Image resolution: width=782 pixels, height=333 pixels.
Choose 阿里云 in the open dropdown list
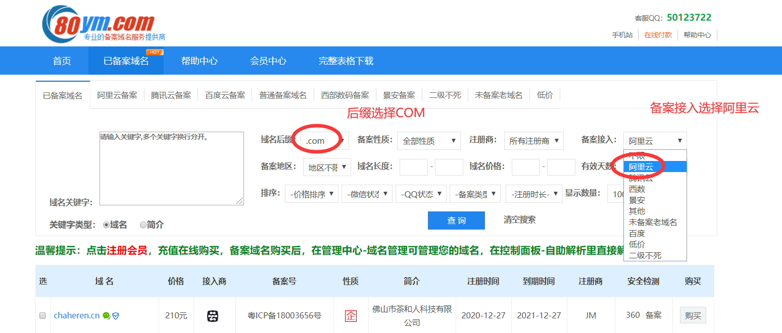655,166
